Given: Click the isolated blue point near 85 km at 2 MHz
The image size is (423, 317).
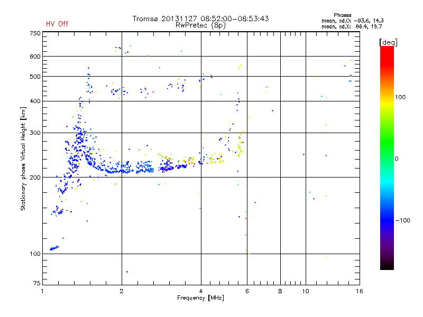Looking at the screenshot, I should (127, 272).
